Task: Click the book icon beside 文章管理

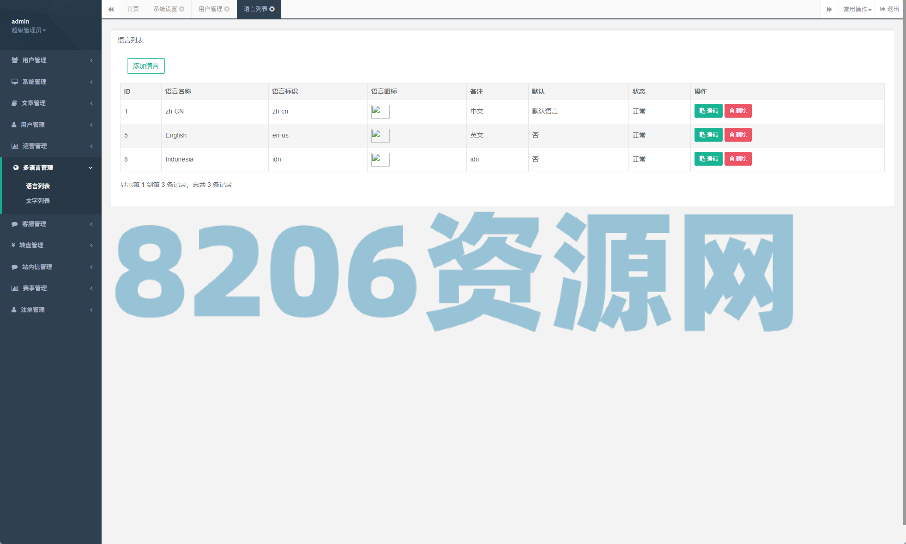Action: (14, 103)
